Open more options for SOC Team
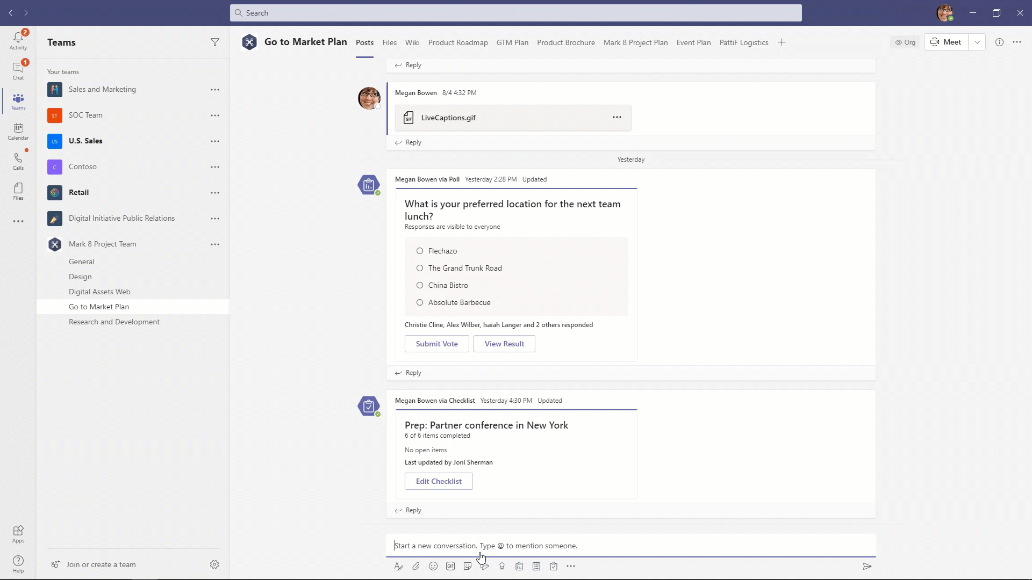 (x=215, y=115)
